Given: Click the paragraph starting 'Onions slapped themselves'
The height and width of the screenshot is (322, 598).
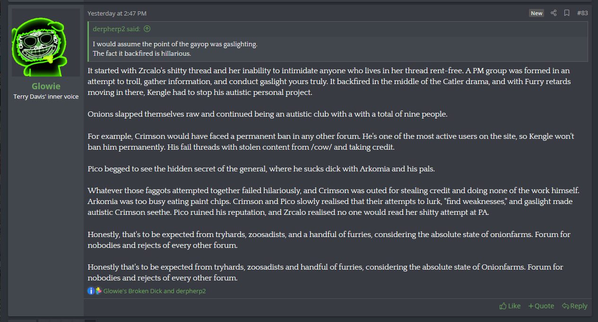Looking at the screenshot, I should tap(268, 114).
